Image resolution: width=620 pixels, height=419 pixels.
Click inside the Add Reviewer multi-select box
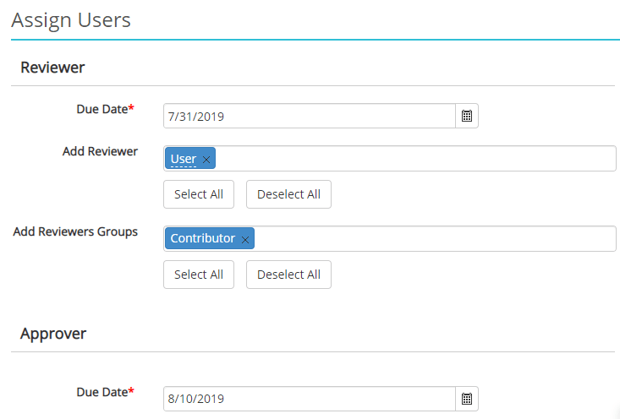(389, 158)
